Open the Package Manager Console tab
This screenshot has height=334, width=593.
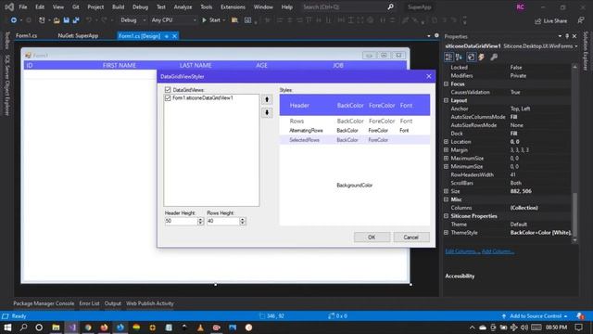[x=44, y=303]
